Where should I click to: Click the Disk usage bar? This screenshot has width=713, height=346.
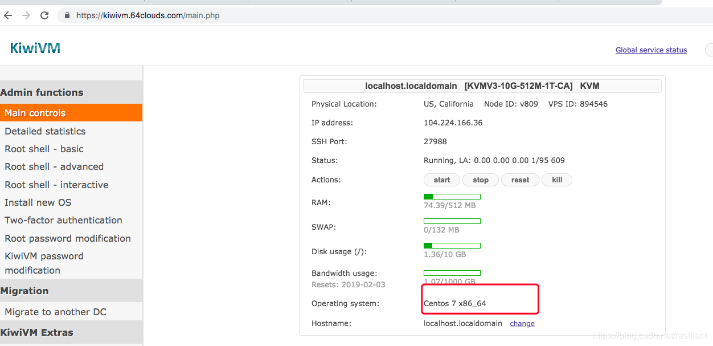coord(452,246)
